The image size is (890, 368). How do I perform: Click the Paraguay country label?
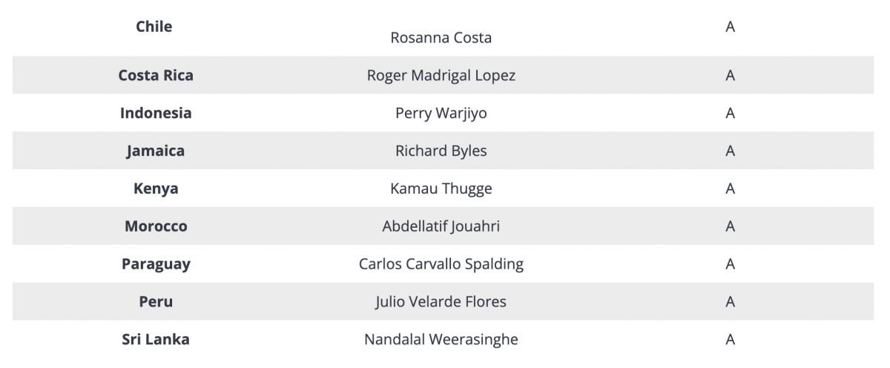[x=156, y=264]
